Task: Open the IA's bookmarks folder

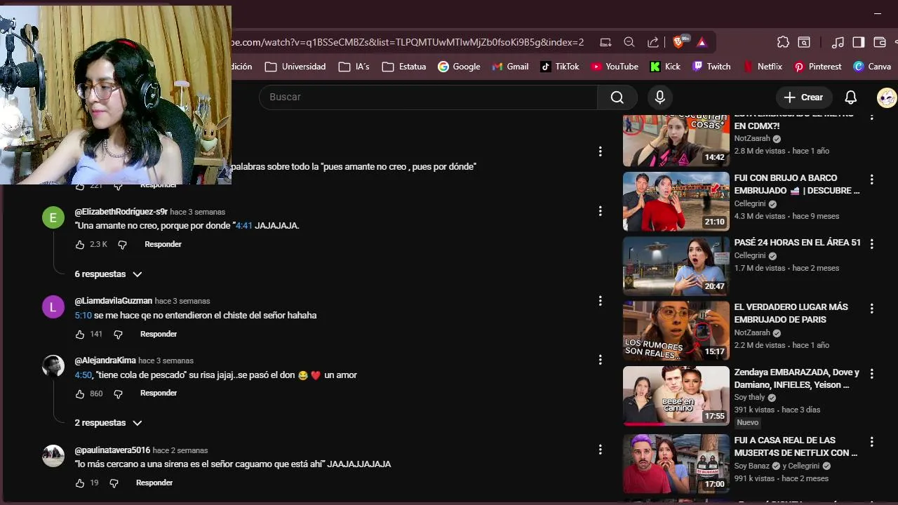Action: point(354,67)
